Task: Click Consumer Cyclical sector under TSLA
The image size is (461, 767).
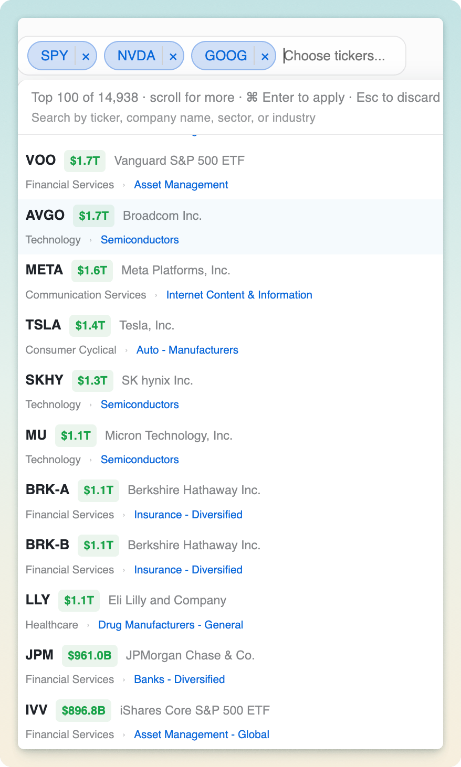Action: tap(71, 350)
